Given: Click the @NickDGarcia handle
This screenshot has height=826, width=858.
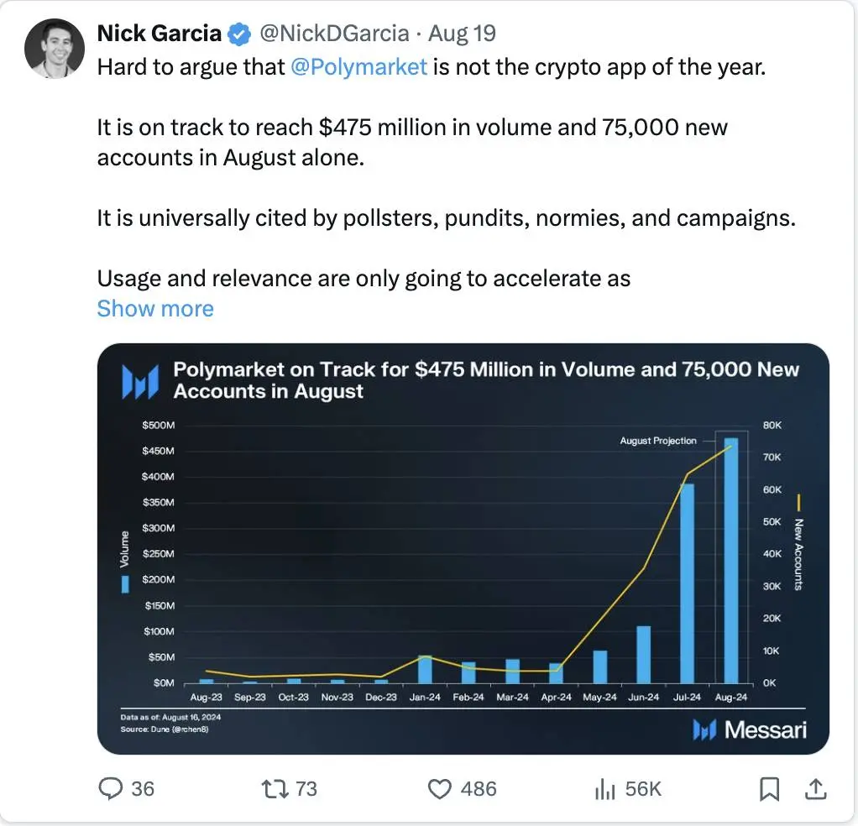Looking at the screenshot, I should pos(334,34).
